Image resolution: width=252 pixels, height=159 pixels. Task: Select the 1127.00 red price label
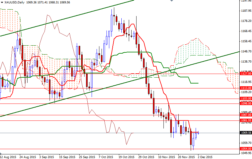tap(246, 74)
